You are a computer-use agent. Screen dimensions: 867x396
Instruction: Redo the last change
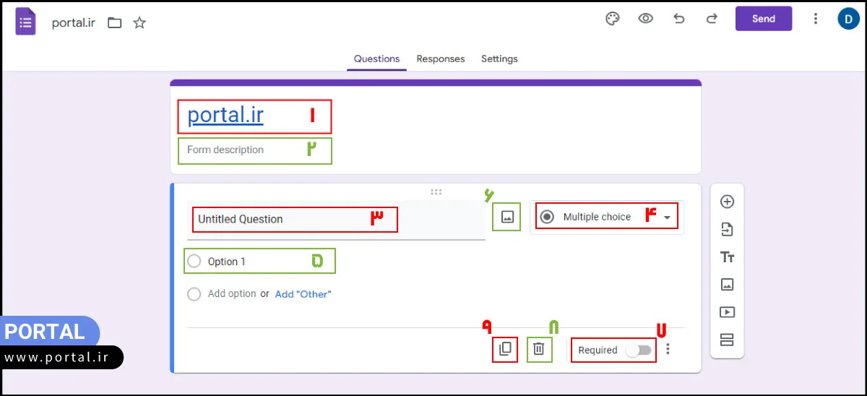click(712, 20)
